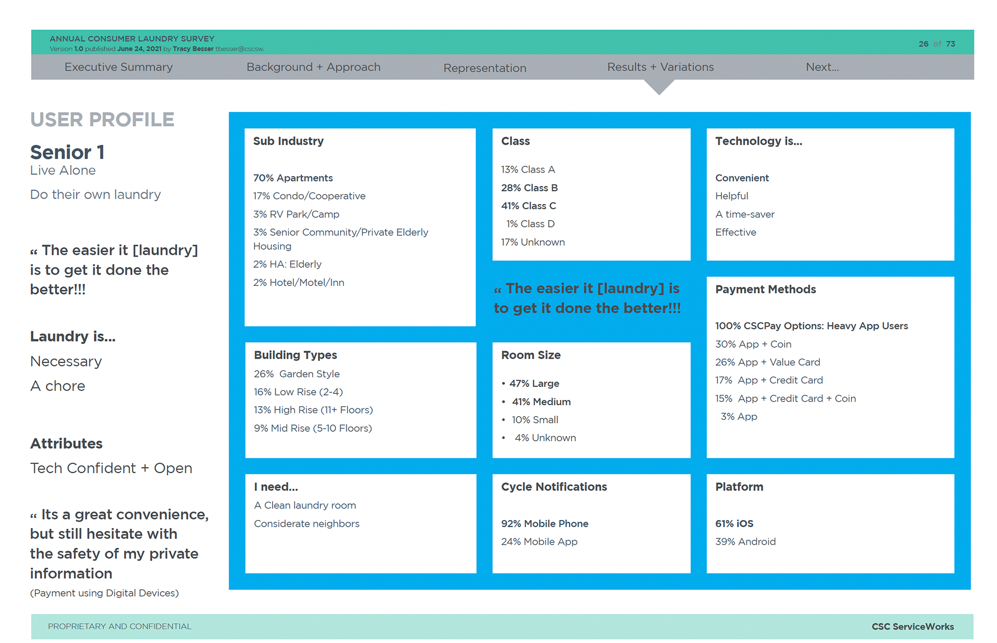Click the Technology is... card title
This screenshot has height=643, width=997.
tap(758, 141)
